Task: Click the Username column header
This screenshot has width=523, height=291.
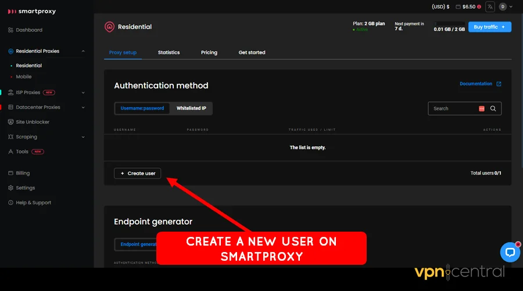Action: pos(125,130)
